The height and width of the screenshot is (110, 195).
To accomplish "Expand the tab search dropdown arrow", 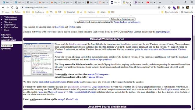I will (x=172, y=2).
